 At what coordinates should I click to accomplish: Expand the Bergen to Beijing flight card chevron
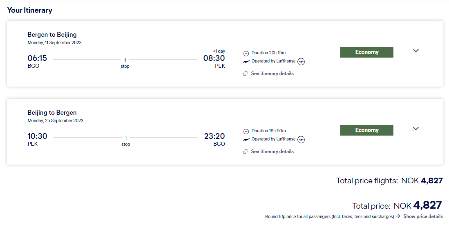pyautogui.click(x=416, y=51)
